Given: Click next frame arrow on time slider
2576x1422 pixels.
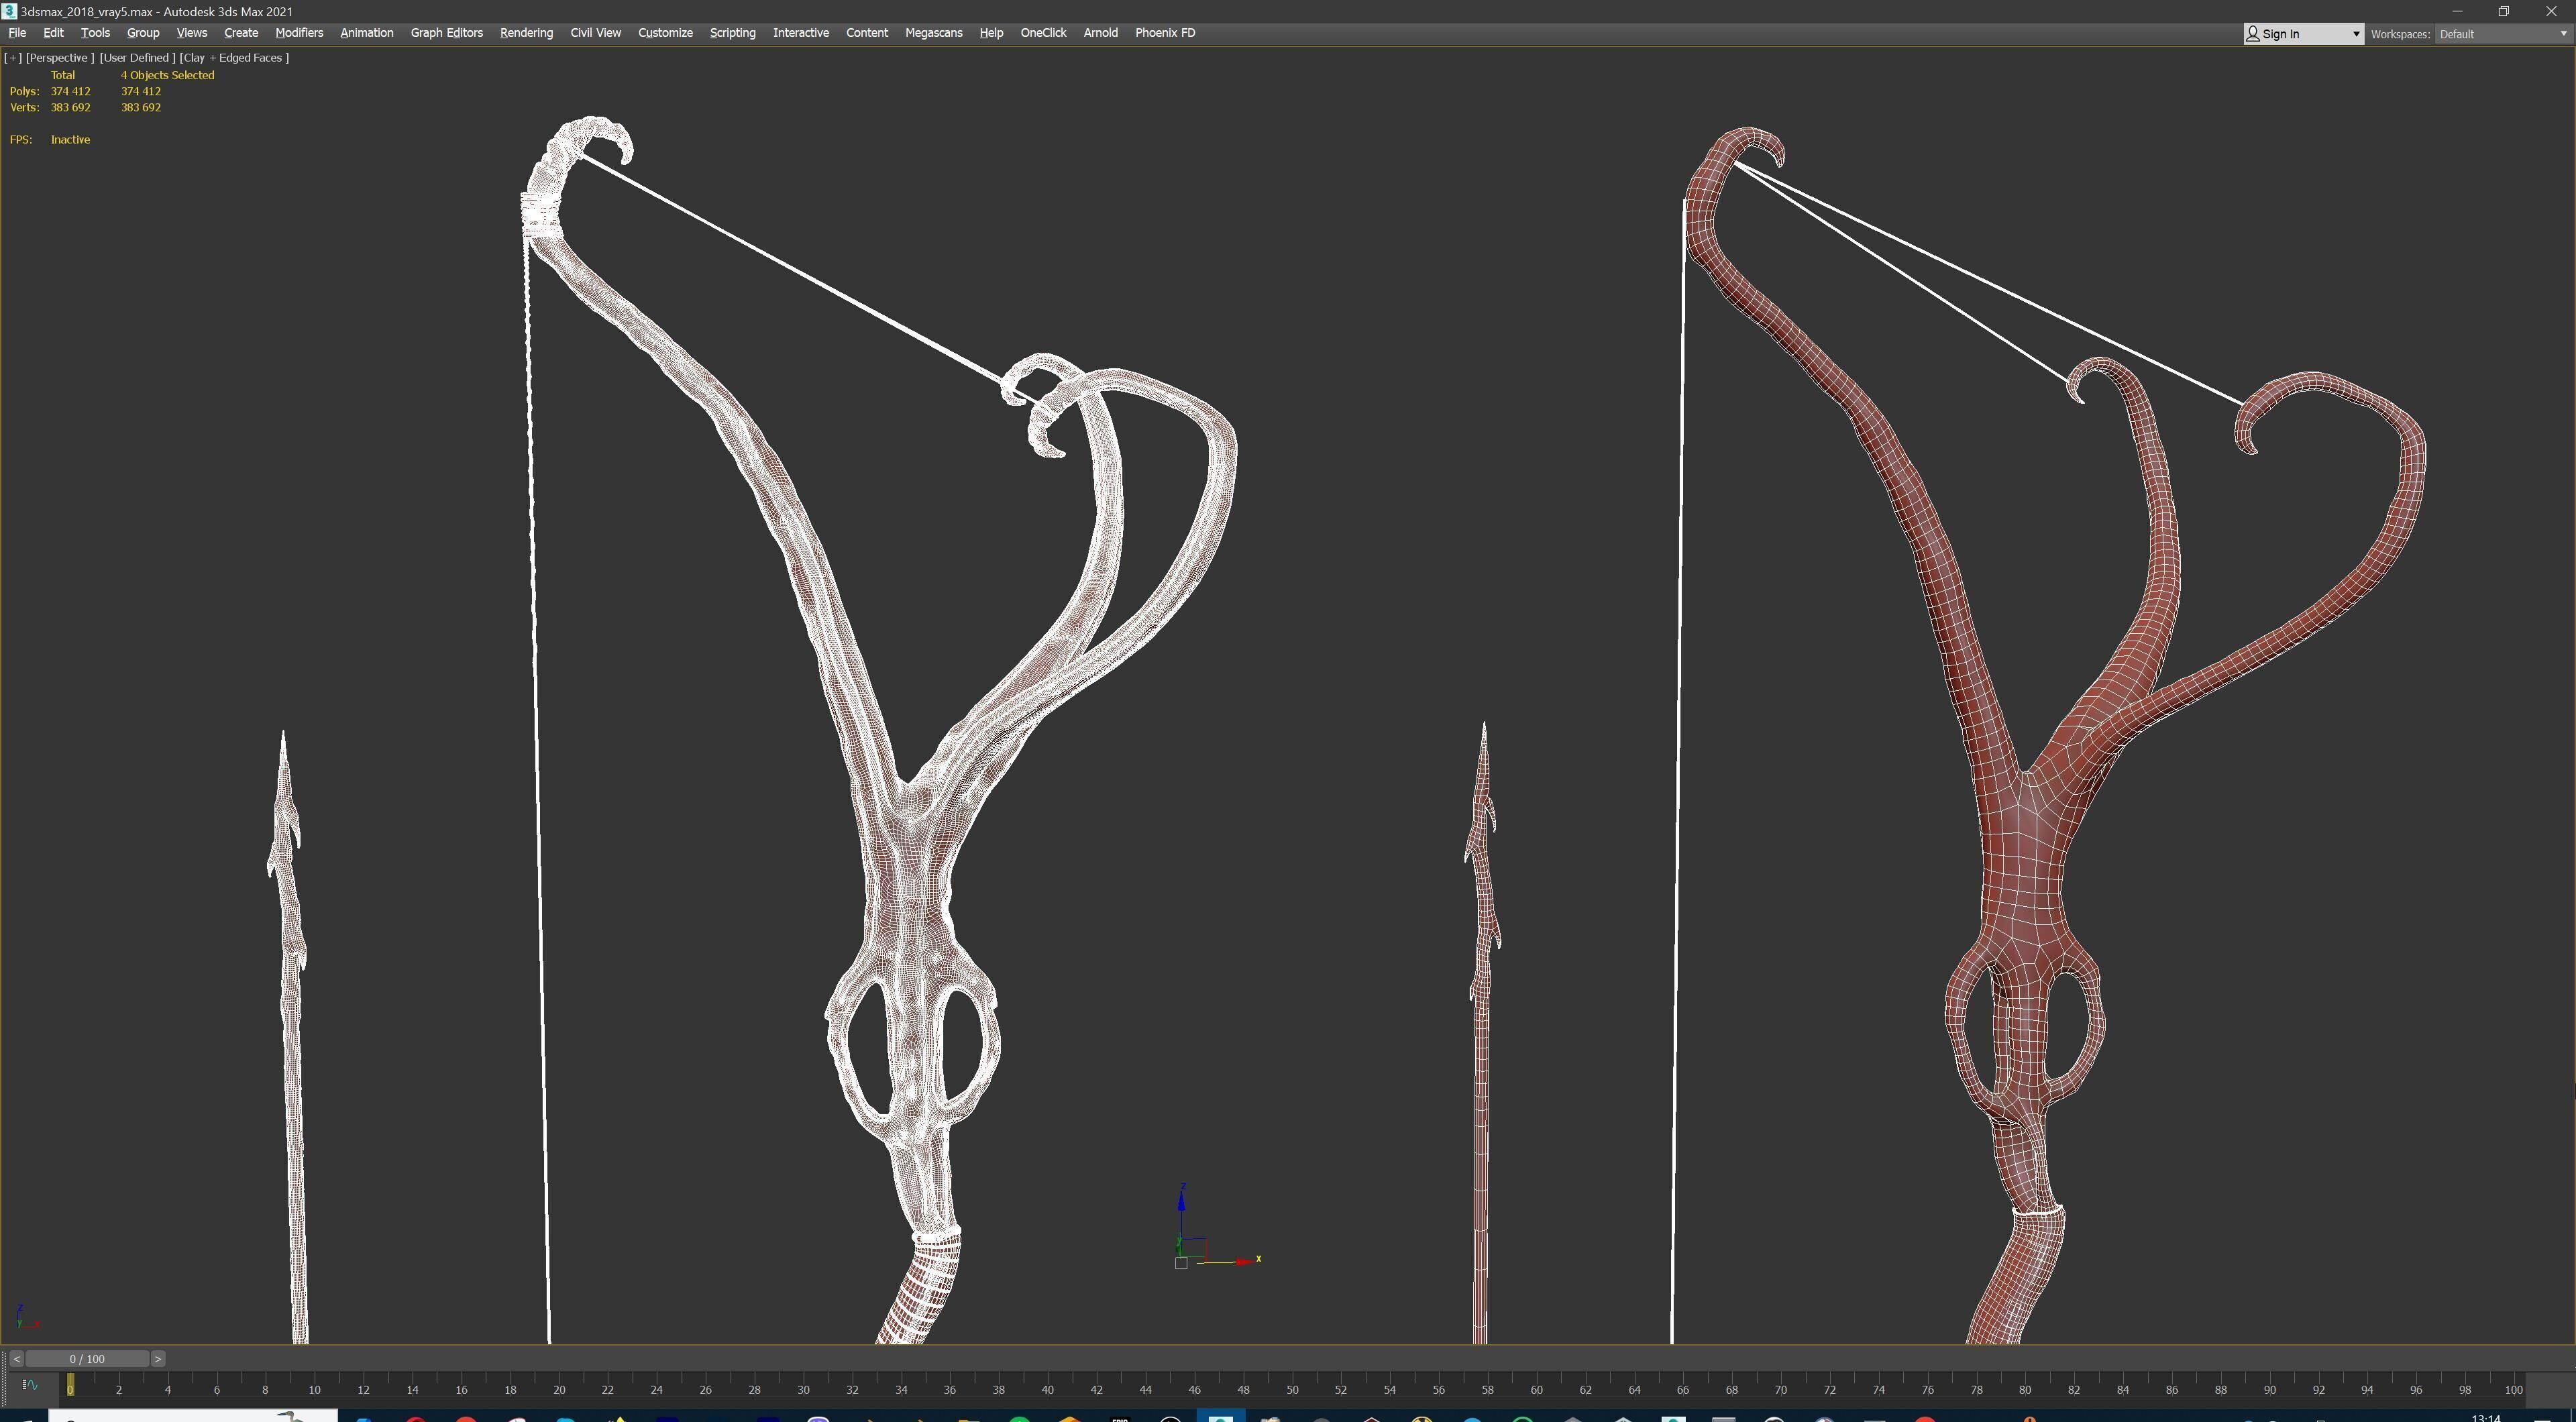Looking at the screenshot, I should click(158, 1359).
